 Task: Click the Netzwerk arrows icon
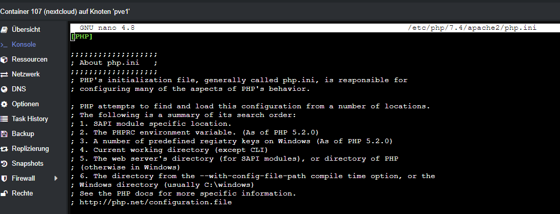coord(4,74)
